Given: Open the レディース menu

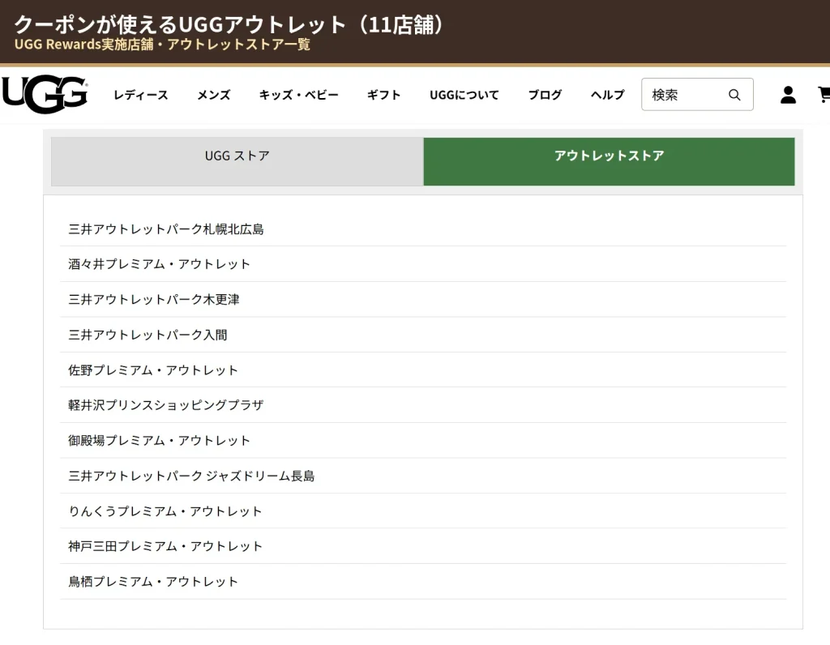Looking at the screenshot, I should point(141,95).
